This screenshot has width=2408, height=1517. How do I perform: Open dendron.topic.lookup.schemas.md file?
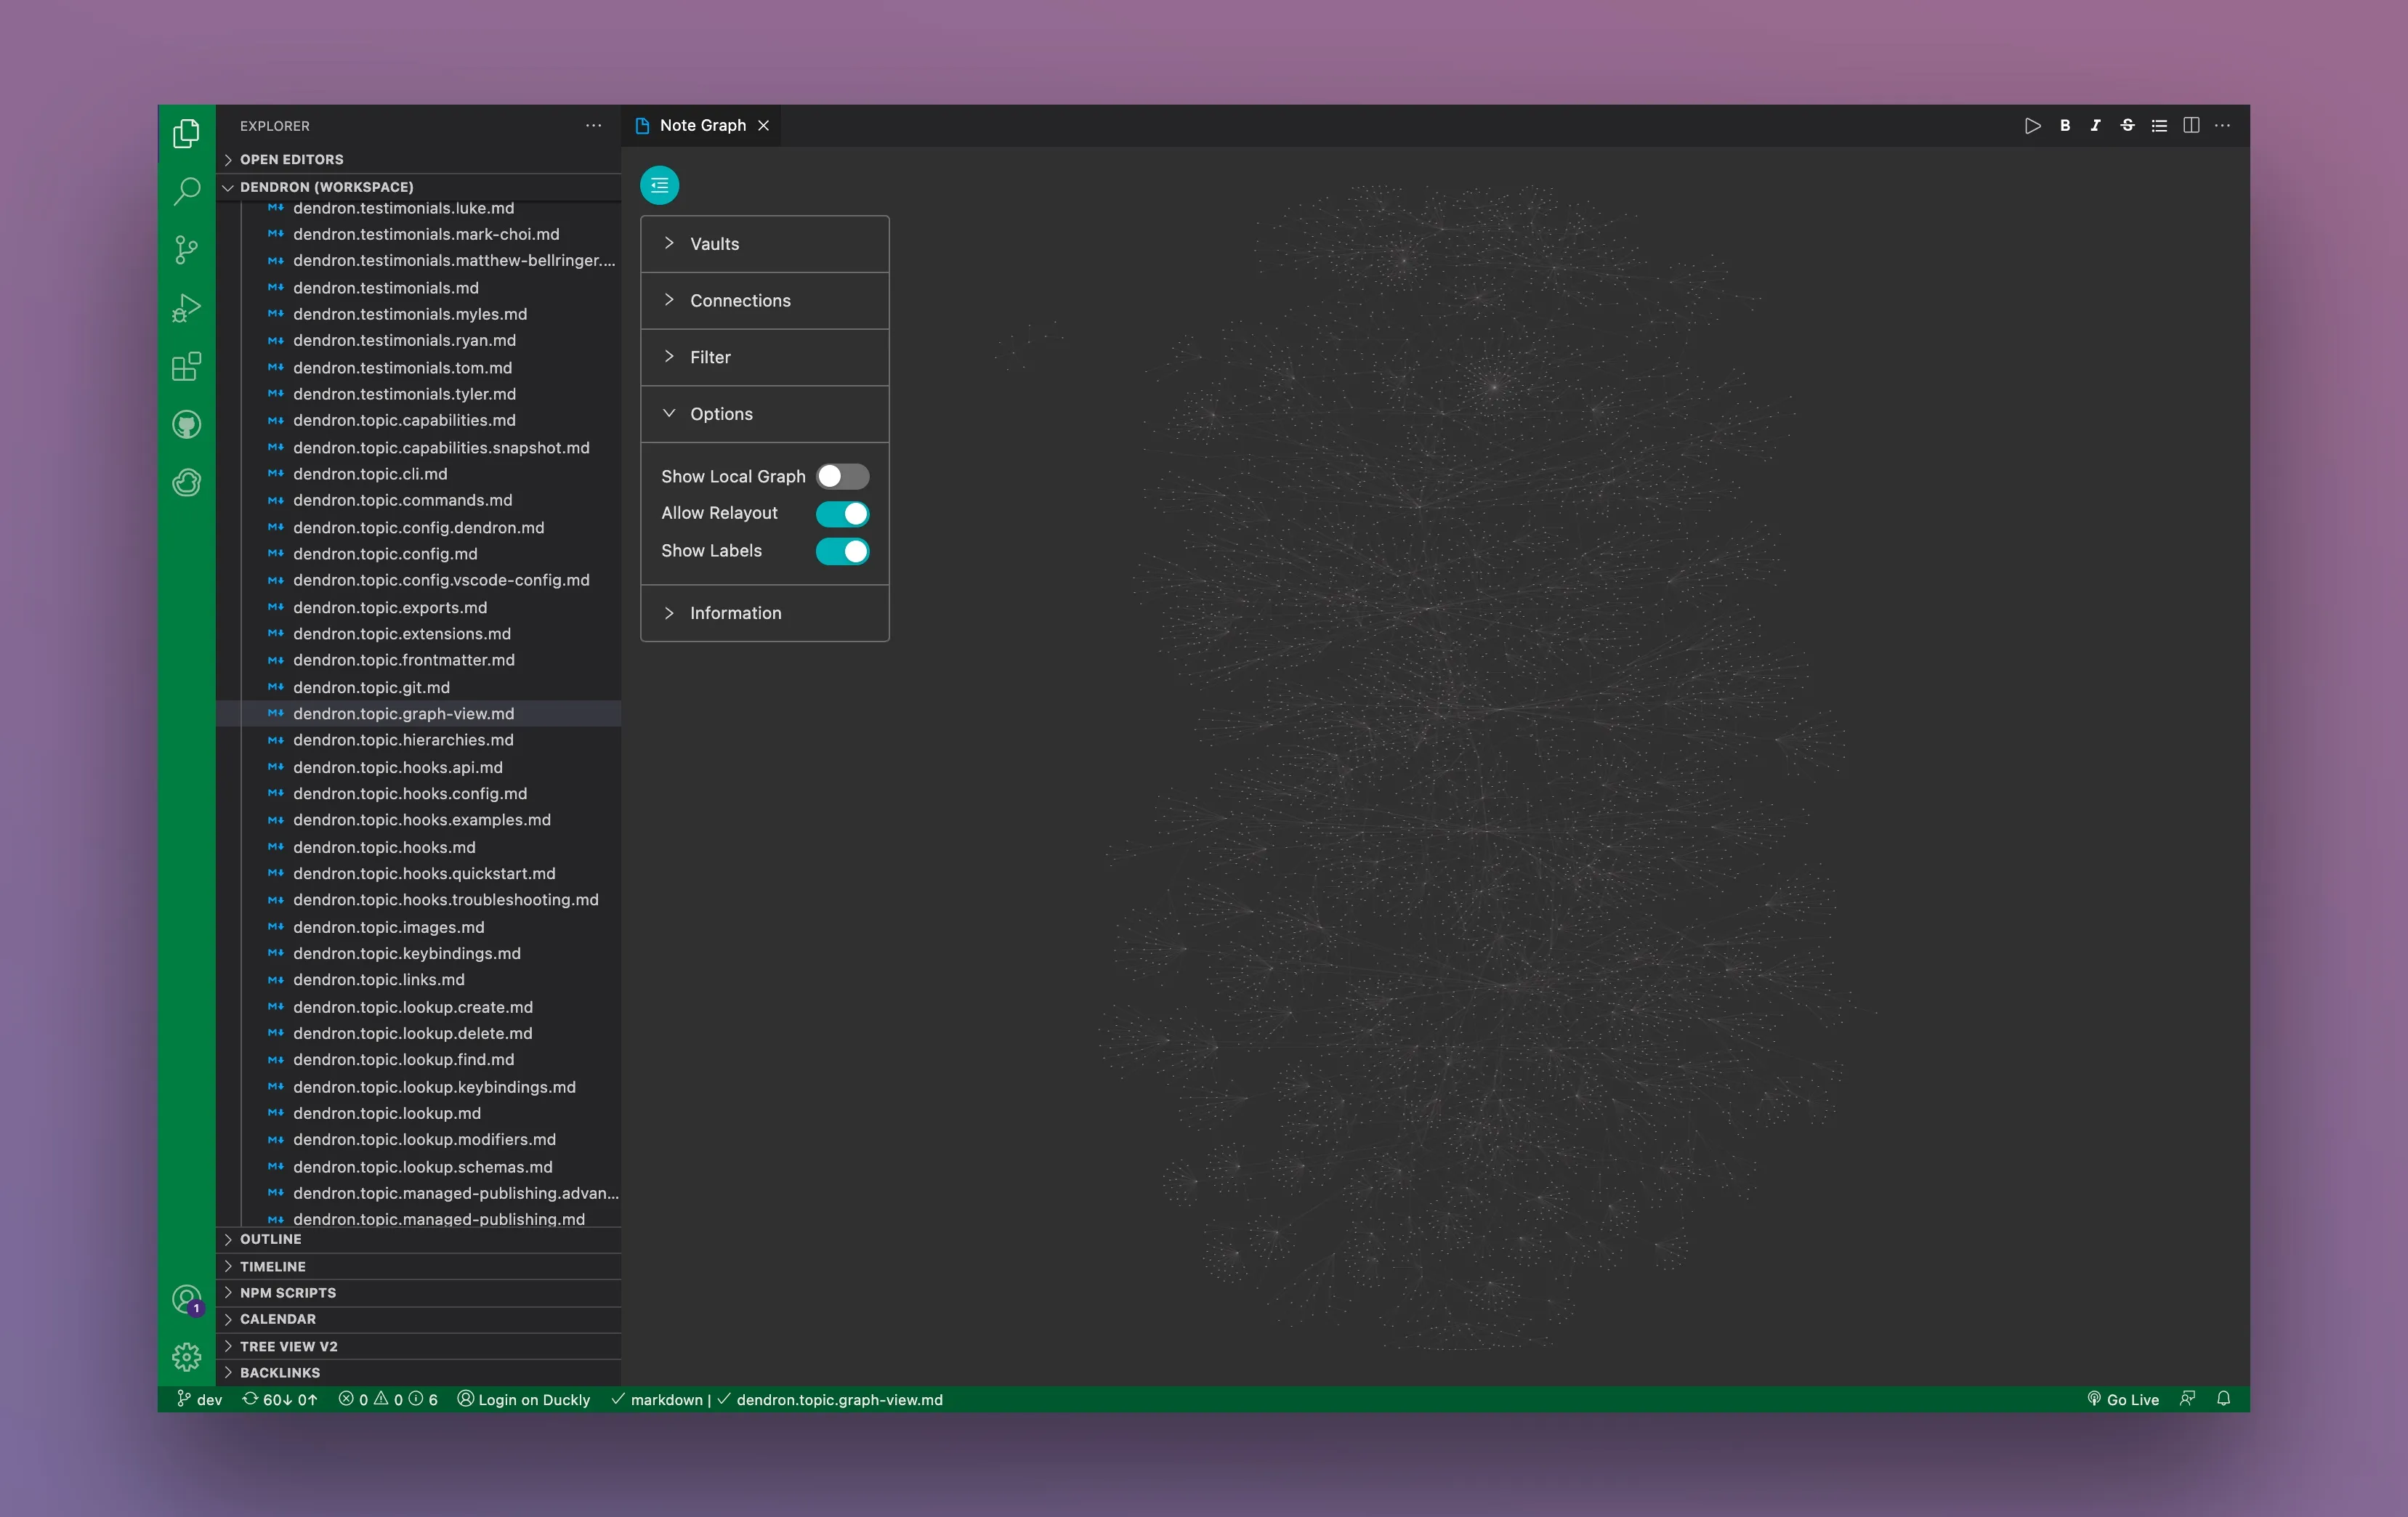[x=418, y=1166]
